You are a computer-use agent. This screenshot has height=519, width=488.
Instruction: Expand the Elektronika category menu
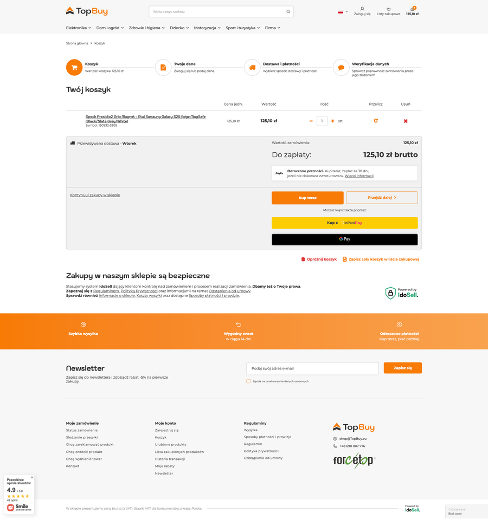[78, 27]
